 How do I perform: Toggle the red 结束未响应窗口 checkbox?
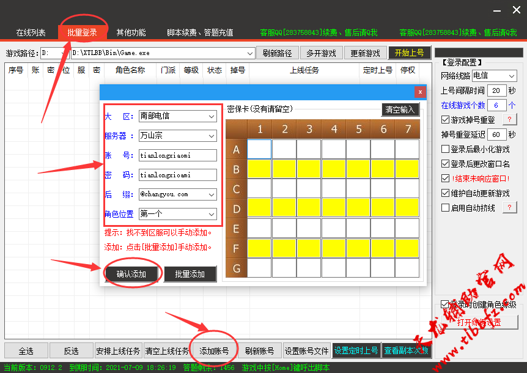[x=445, y=179]
